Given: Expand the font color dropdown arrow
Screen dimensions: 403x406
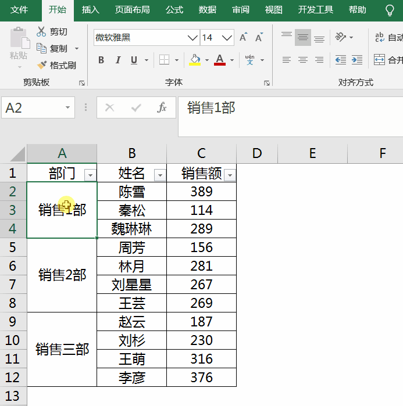Looking at the screenshot, I should point(232,60).
